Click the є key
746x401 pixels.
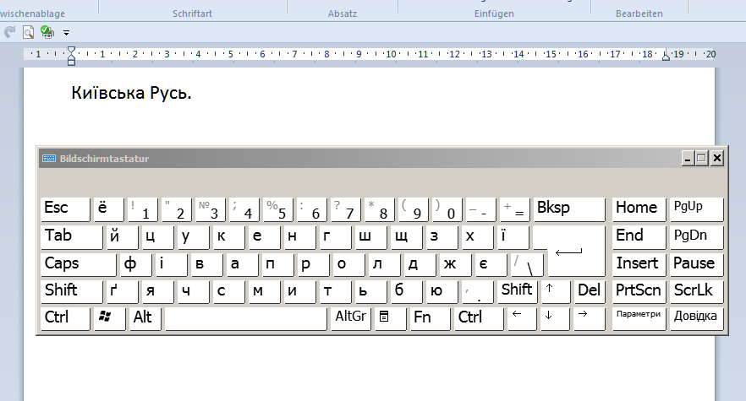491,264
